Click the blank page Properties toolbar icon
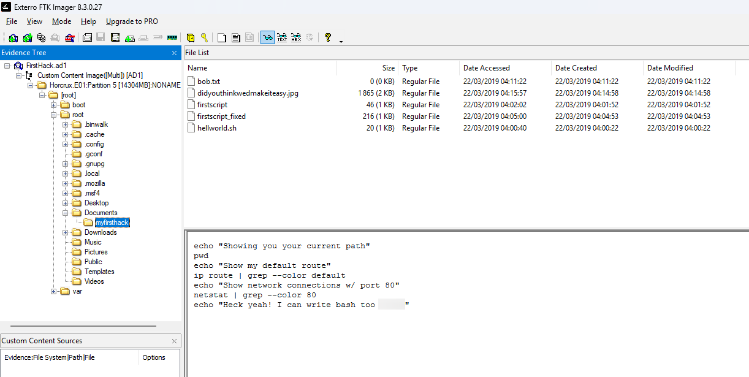 [x=222, y=37]
